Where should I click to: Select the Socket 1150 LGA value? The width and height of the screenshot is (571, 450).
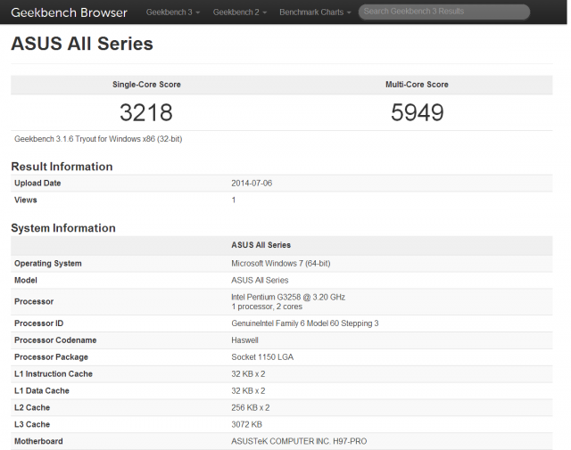pyautogui.click(x=262, y=356)
